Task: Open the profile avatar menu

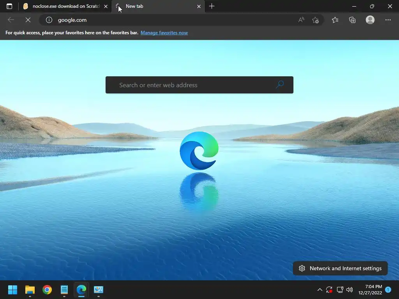Action: 370,20
